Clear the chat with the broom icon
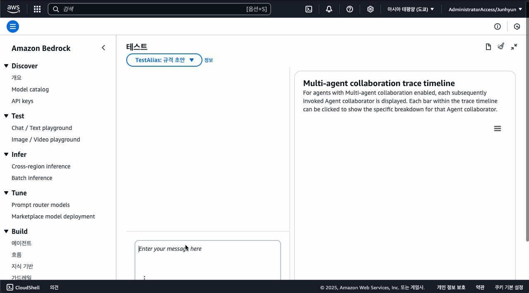529x293 pixels. (501, 46)
